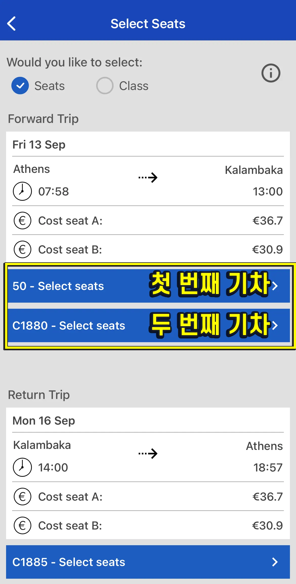Tap the clock icon beside 07:58
Screen dimensions: 296x584
(x=22, y=191)
